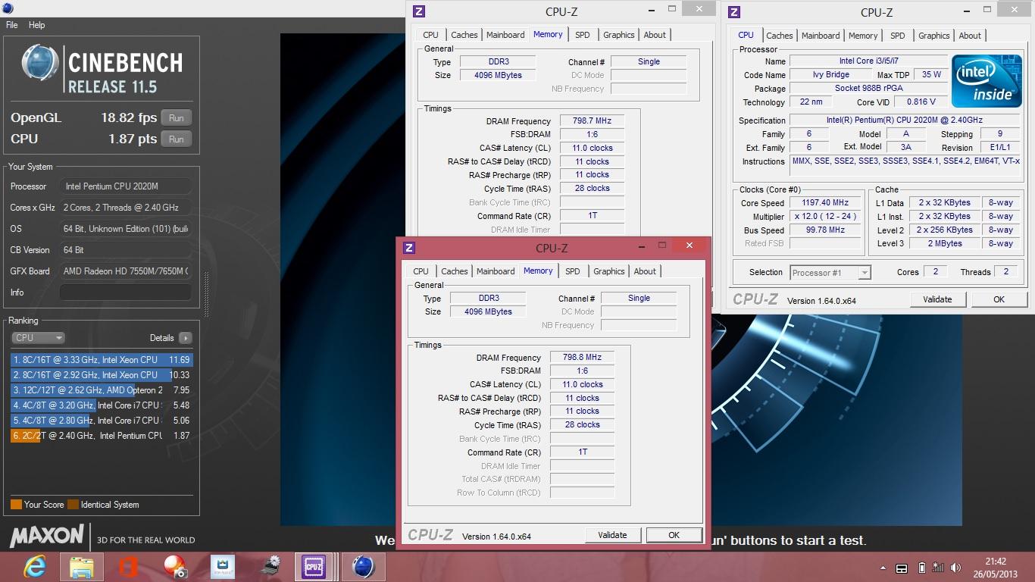Launch Microsoft Office from the taskbar
Viewport: 1035px width, 582px height.
point(129,567)
